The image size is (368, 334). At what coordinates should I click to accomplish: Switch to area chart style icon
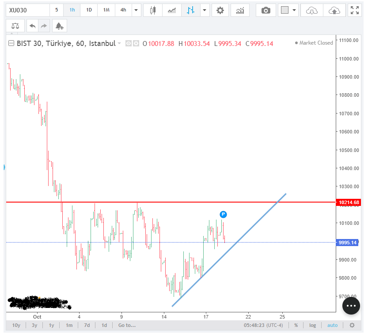pos(172,10)
